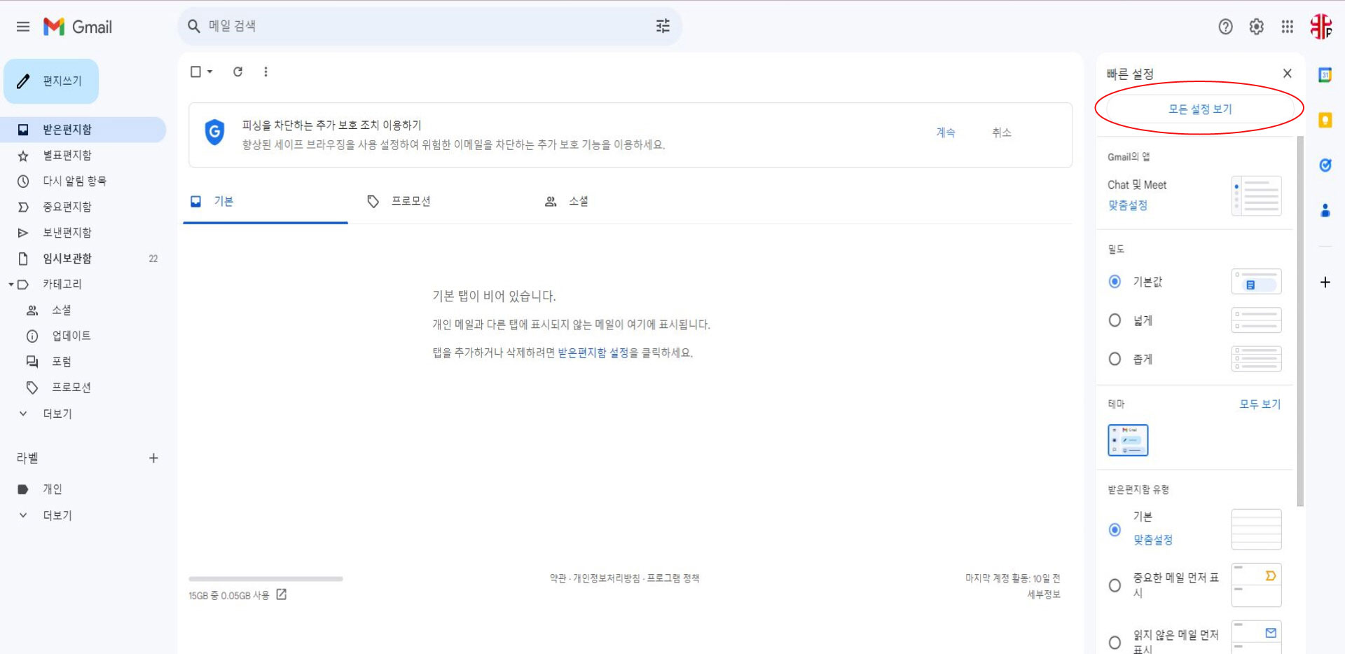
Task: Switch to the 기본 tab
Action: 265,202
